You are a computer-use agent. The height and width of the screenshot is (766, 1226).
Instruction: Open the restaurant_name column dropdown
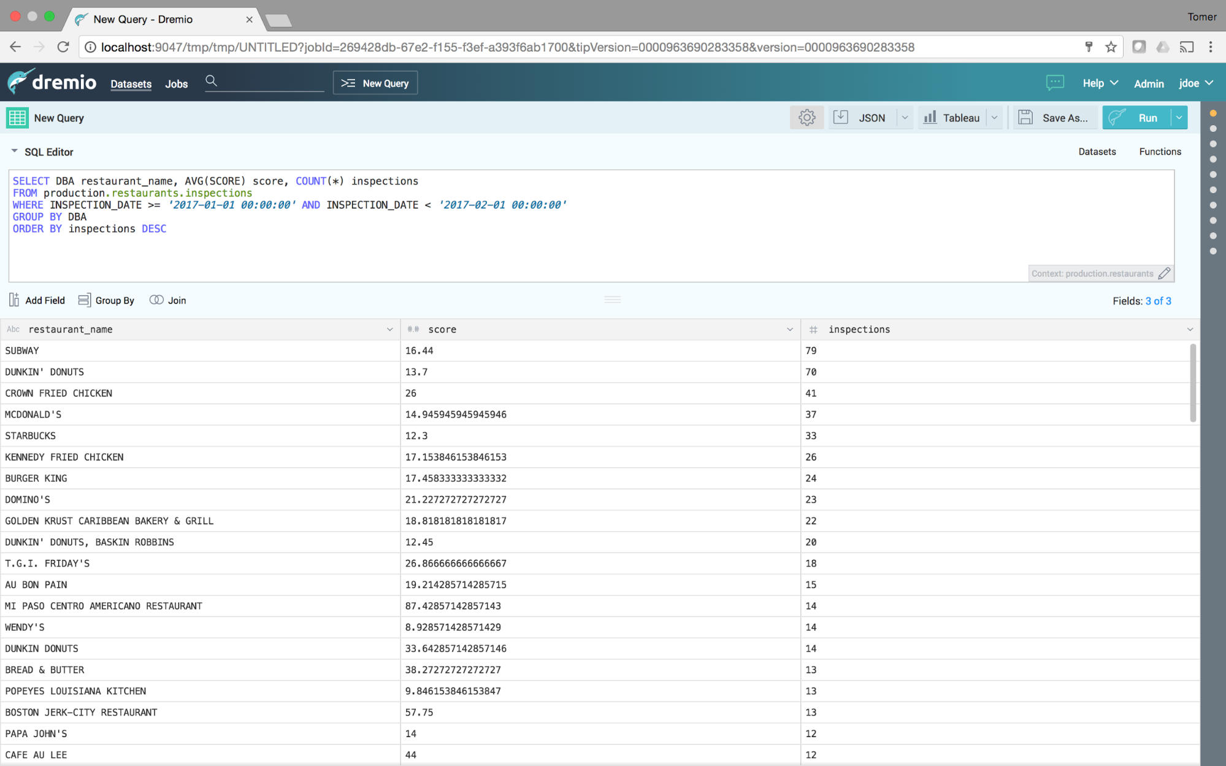(389, 329)
